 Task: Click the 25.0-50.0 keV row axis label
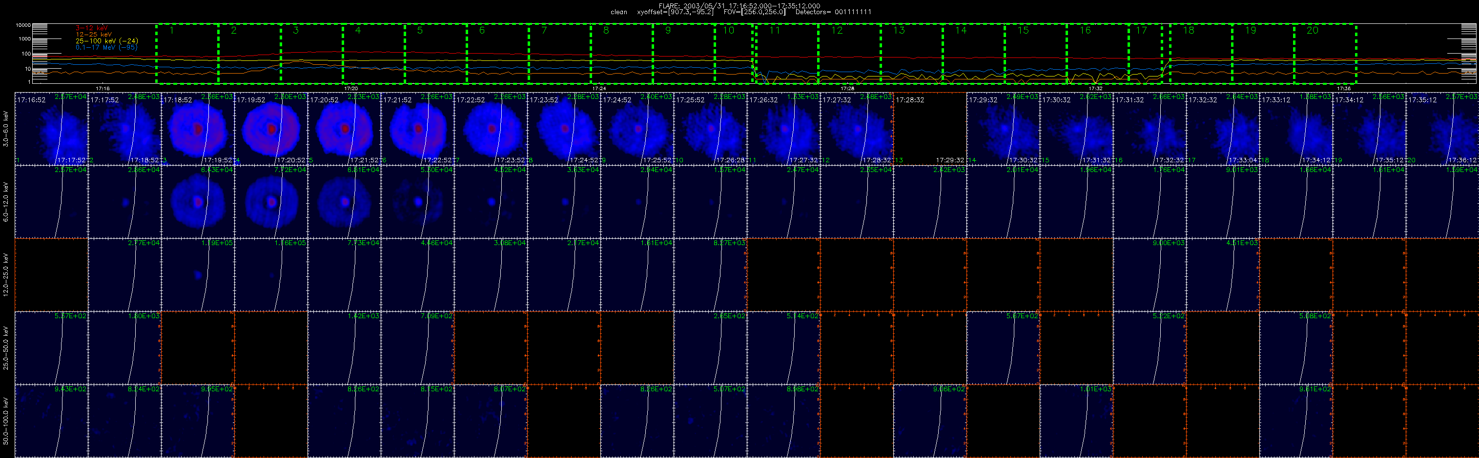(x=6, y=348)
